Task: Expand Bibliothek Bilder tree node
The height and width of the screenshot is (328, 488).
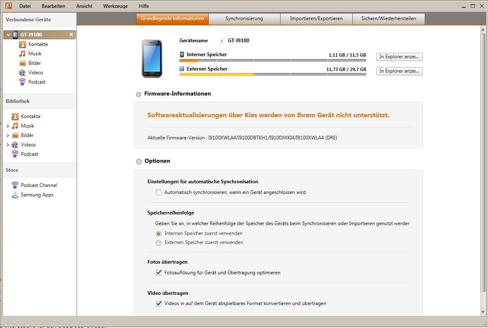Action: pyautogui.click(x=8, y=135)
